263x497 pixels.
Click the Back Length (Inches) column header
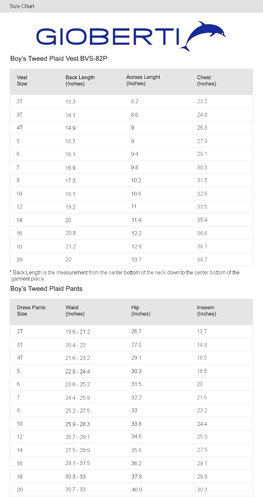coord(80,81)
